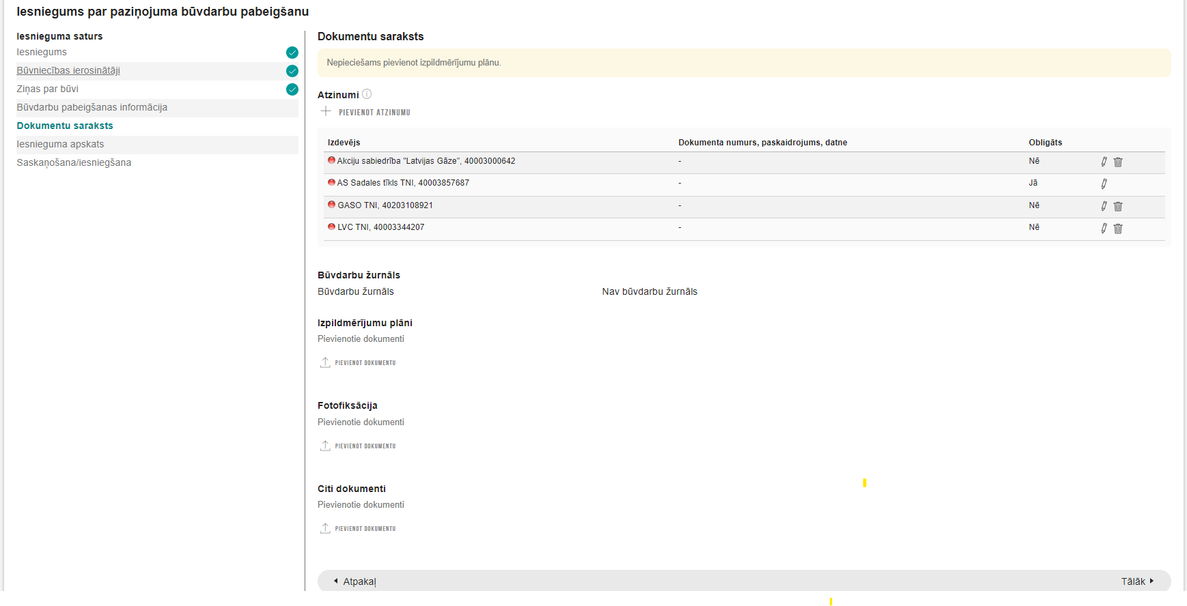Go to Būvdarbu pabeigšanas informācija

tap(92, 107)
